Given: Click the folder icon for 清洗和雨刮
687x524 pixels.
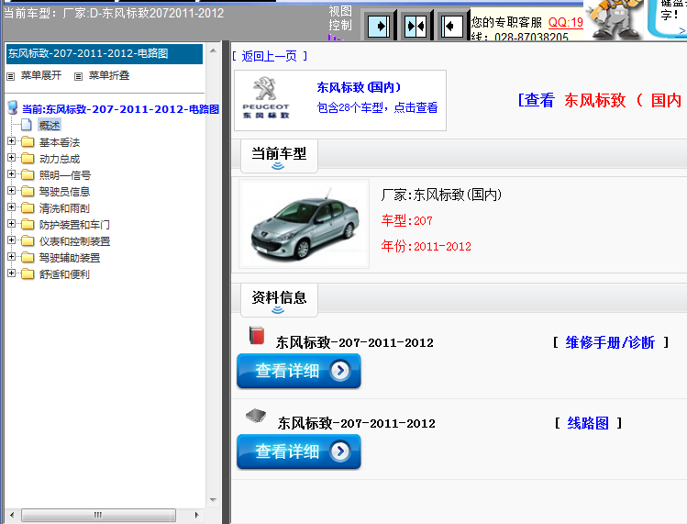Looking at the screenshot, I should [x=28, y=207].
